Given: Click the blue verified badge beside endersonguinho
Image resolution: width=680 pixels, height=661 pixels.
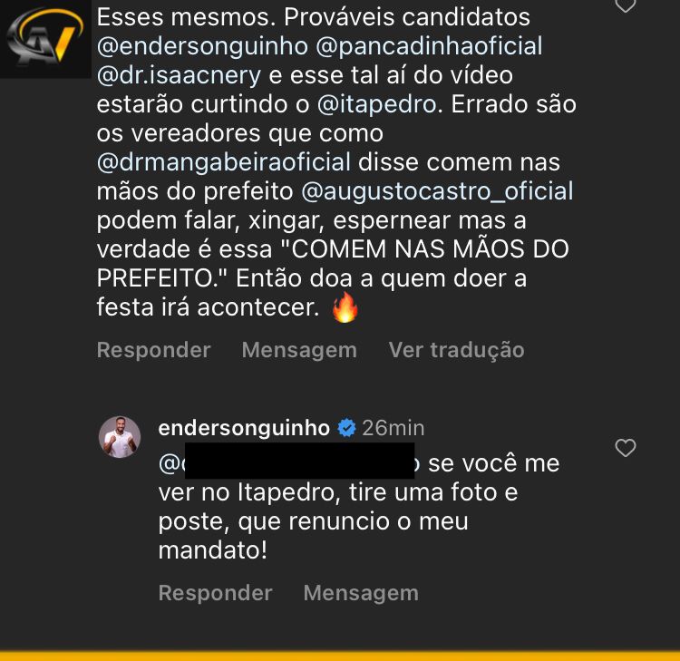Looking at the screenshot, I should 346,428.
